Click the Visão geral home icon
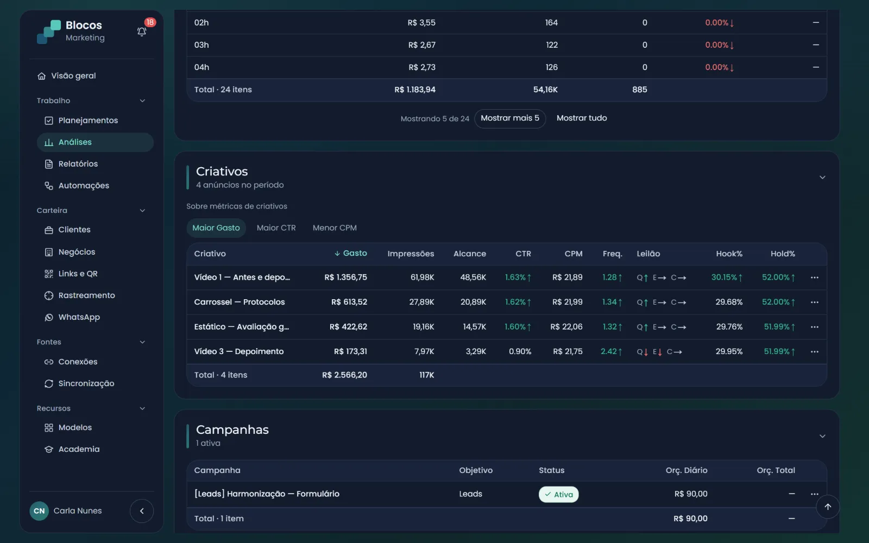Screen dimensions: 869x543 pyautogui.click(x=41, y=76)
